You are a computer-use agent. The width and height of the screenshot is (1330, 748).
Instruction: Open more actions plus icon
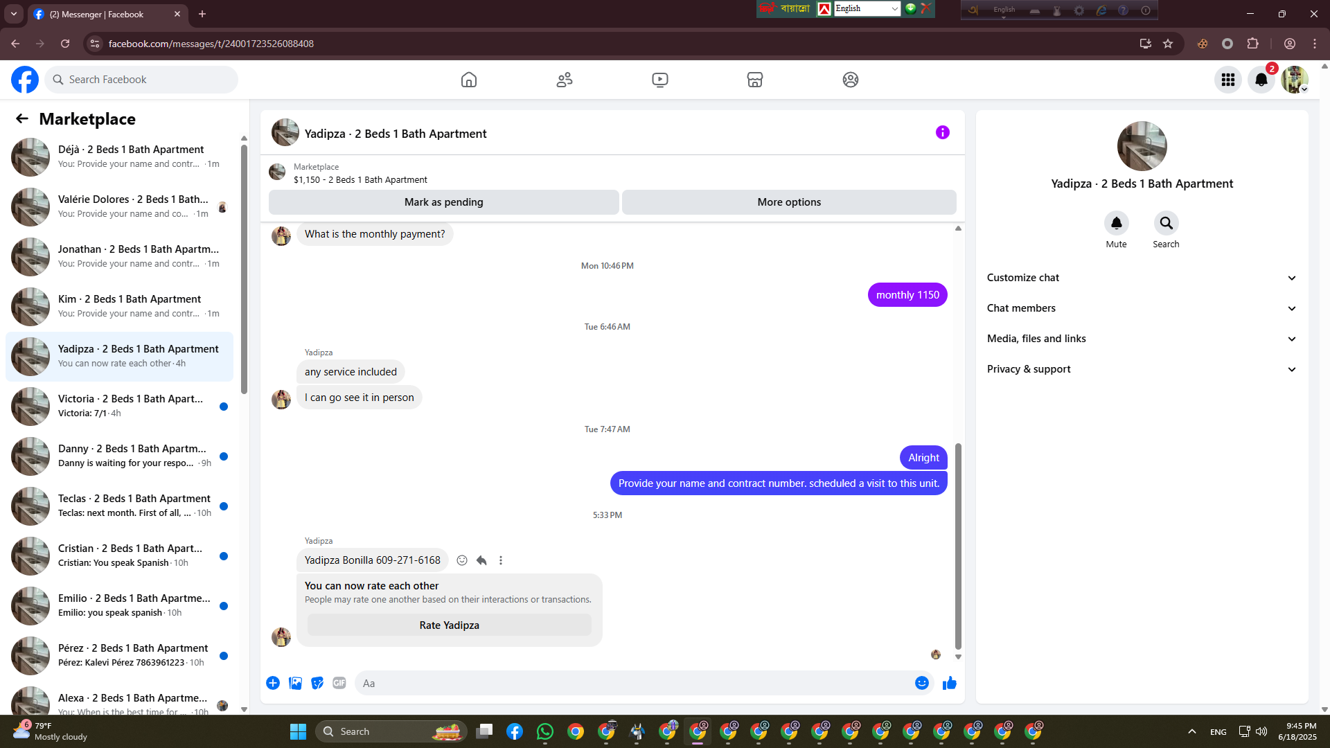(x=273, y=683)
